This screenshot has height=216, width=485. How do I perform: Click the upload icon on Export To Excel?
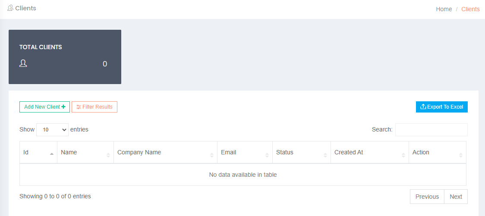423,107
